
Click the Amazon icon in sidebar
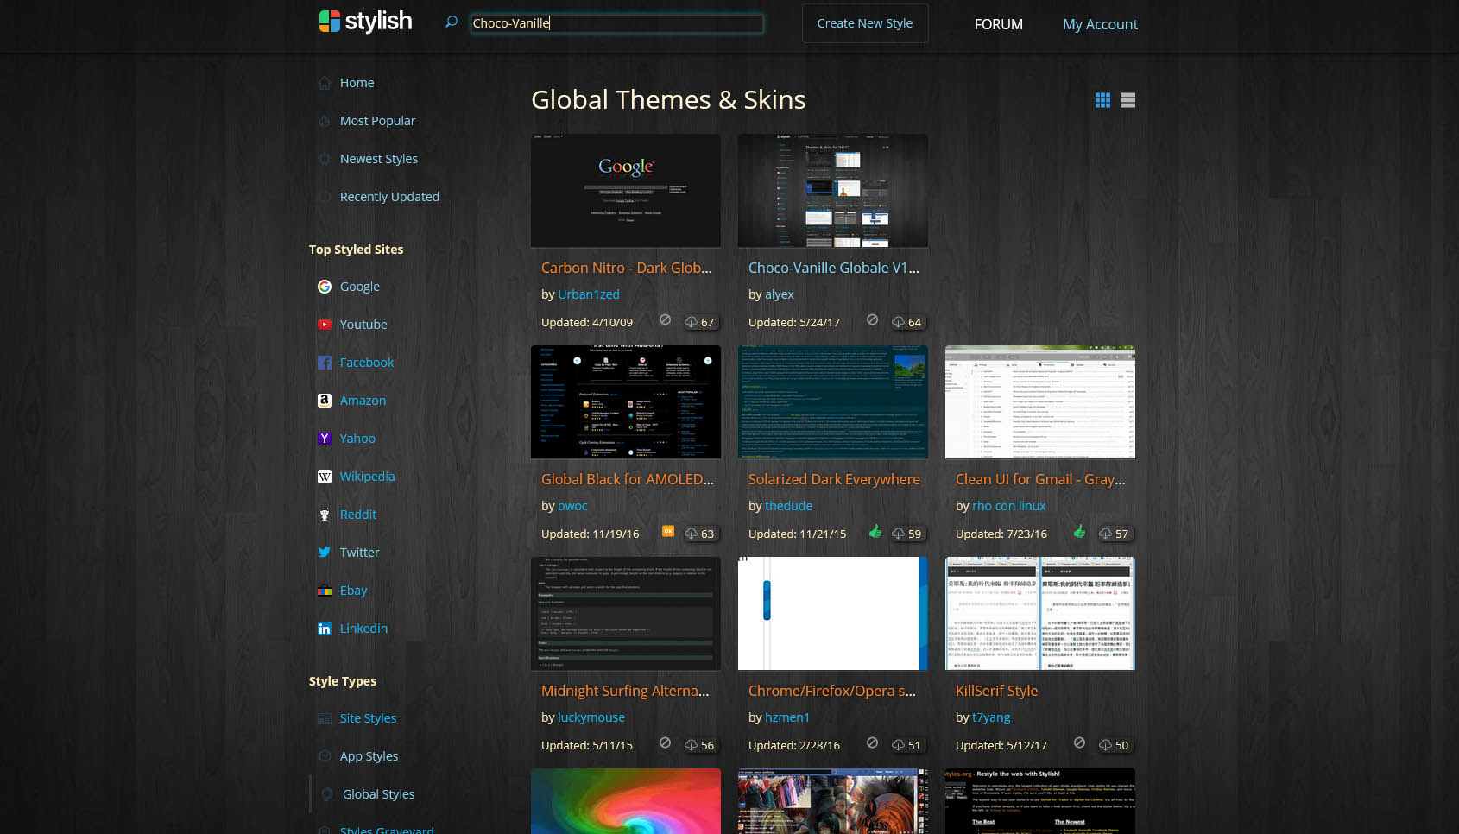(x=325, y=401)
